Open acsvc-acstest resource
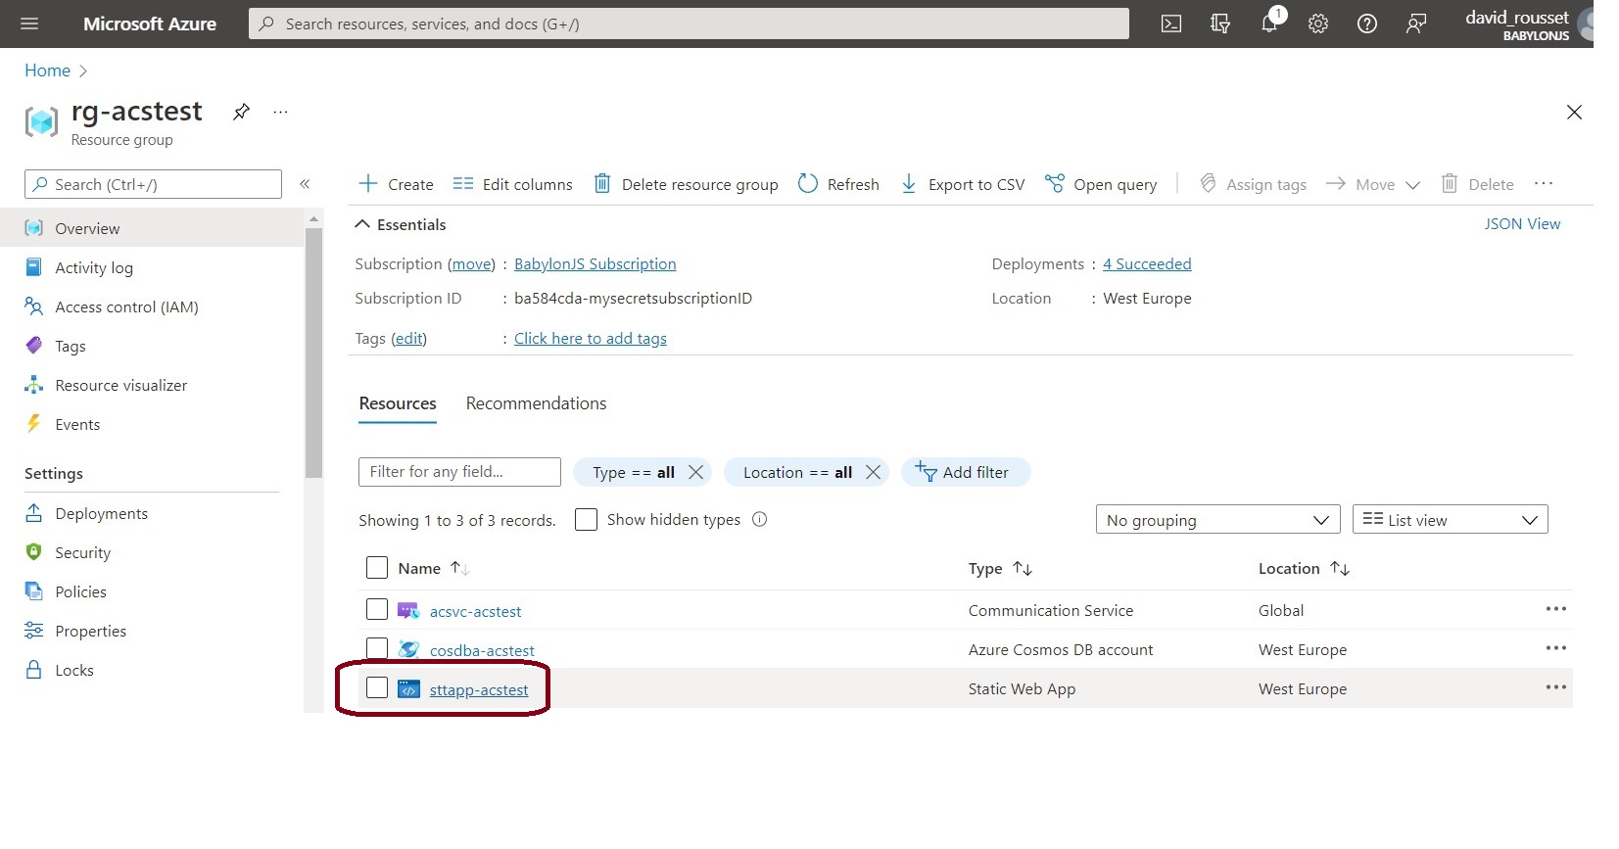 click(x=475, y=612)
